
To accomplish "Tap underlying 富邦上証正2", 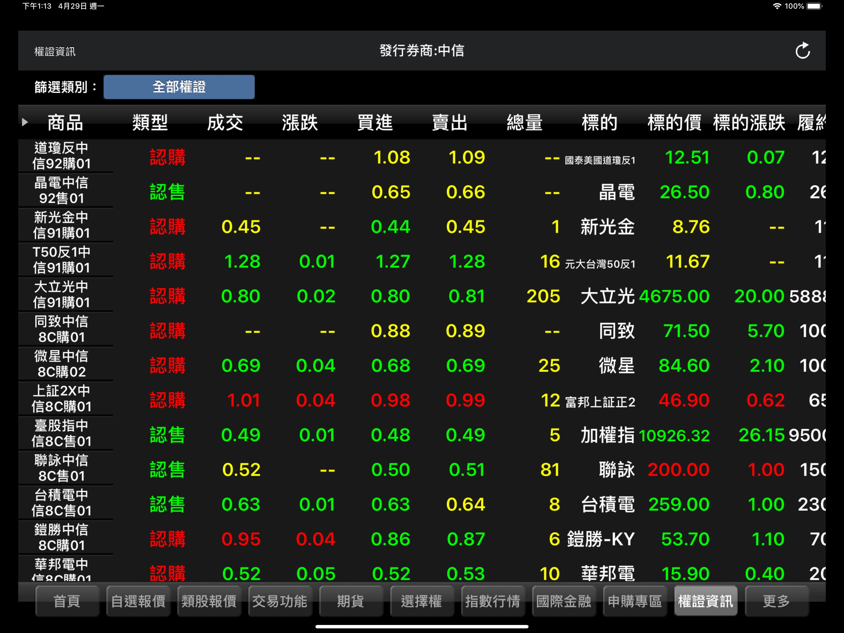I will click(x=600, y=402).
